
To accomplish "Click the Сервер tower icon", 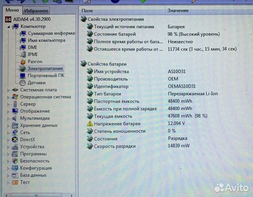I will point(15,104).
